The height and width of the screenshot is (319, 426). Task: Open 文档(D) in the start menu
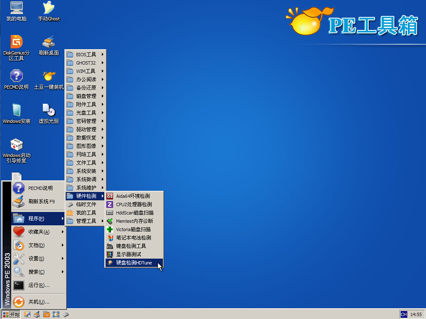[x=38, y=245]
